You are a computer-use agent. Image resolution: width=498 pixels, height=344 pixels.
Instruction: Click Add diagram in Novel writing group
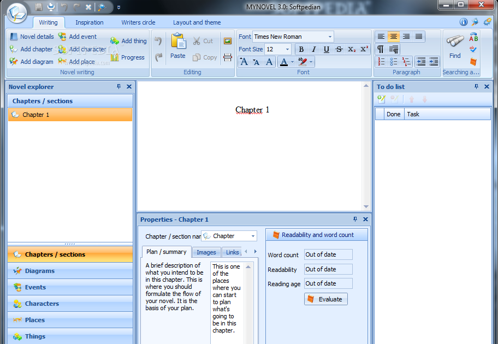point(32,62)
